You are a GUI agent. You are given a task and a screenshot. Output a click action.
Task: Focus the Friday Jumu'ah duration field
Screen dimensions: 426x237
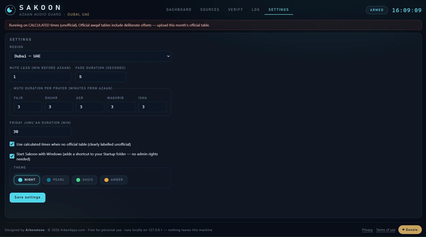[40, 132]
